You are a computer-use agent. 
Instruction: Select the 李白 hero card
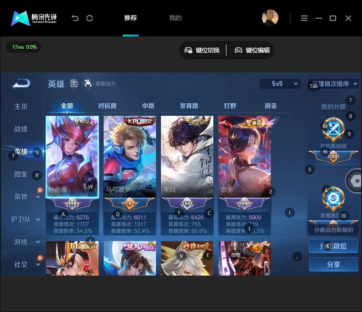click(x=187, y=157)
